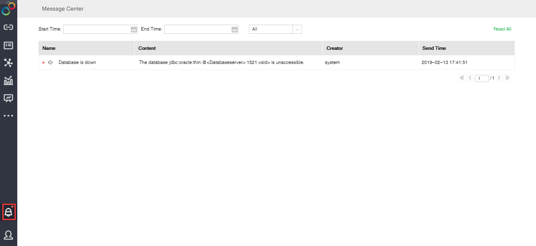Open the End Time calendar picker

[x=234, y=29]
